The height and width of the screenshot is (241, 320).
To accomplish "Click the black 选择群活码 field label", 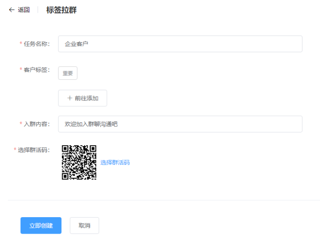I will (x=34, y=150).
